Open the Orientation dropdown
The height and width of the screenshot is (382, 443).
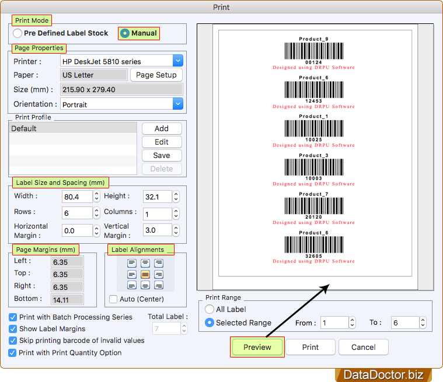click(177, 104)
